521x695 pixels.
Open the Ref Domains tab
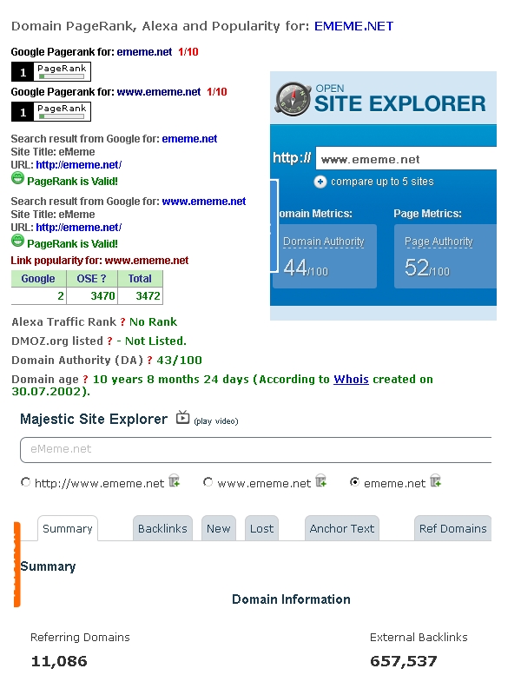point(452,528)
